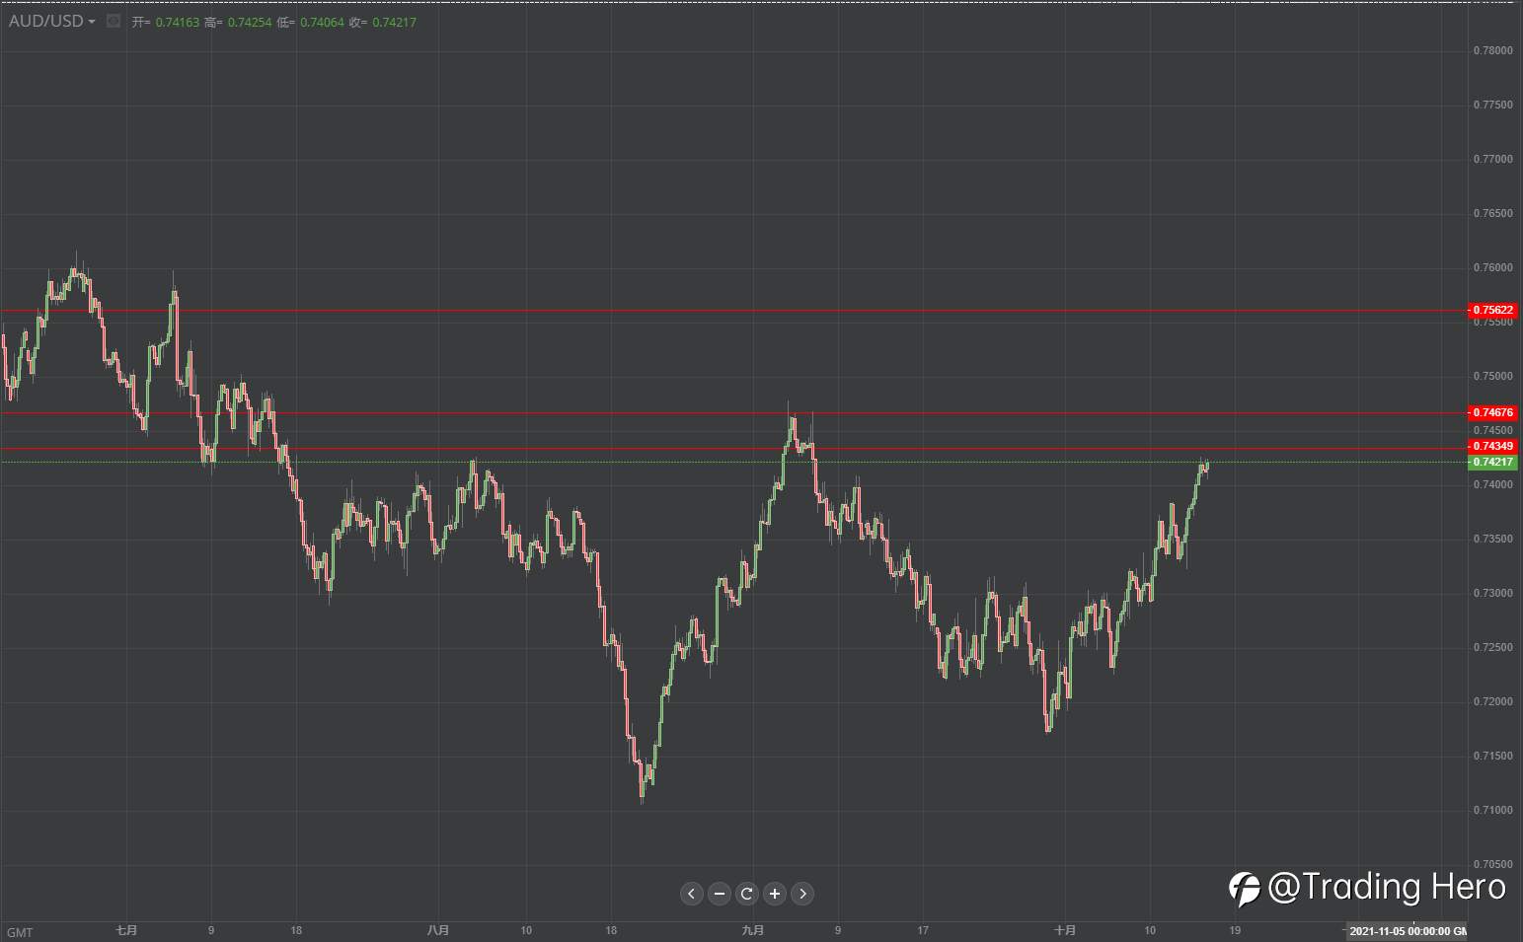Screen dimensions: 1523x942
Task: Click the 0.77000 price axis label
Action: point(1492,159)
